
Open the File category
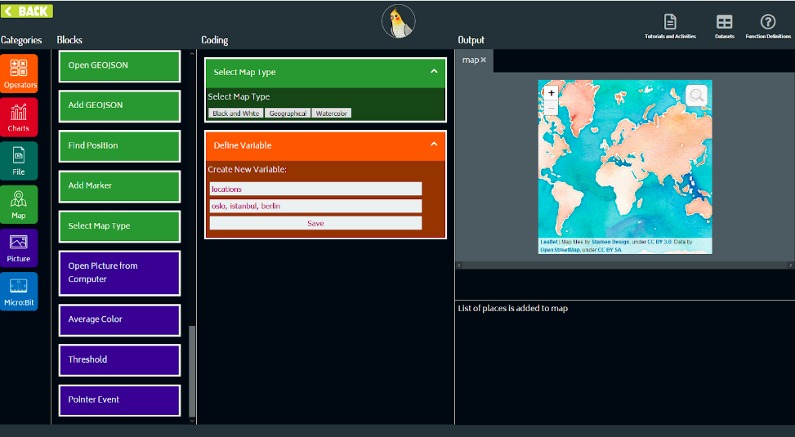(x=19, y=161)
